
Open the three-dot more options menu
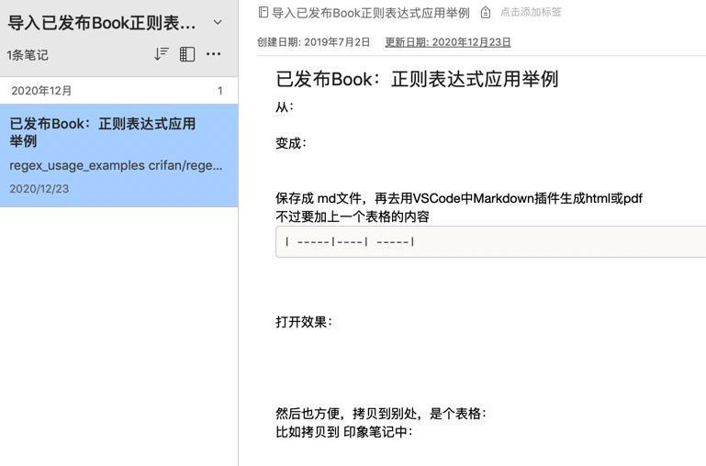[213, 54]
